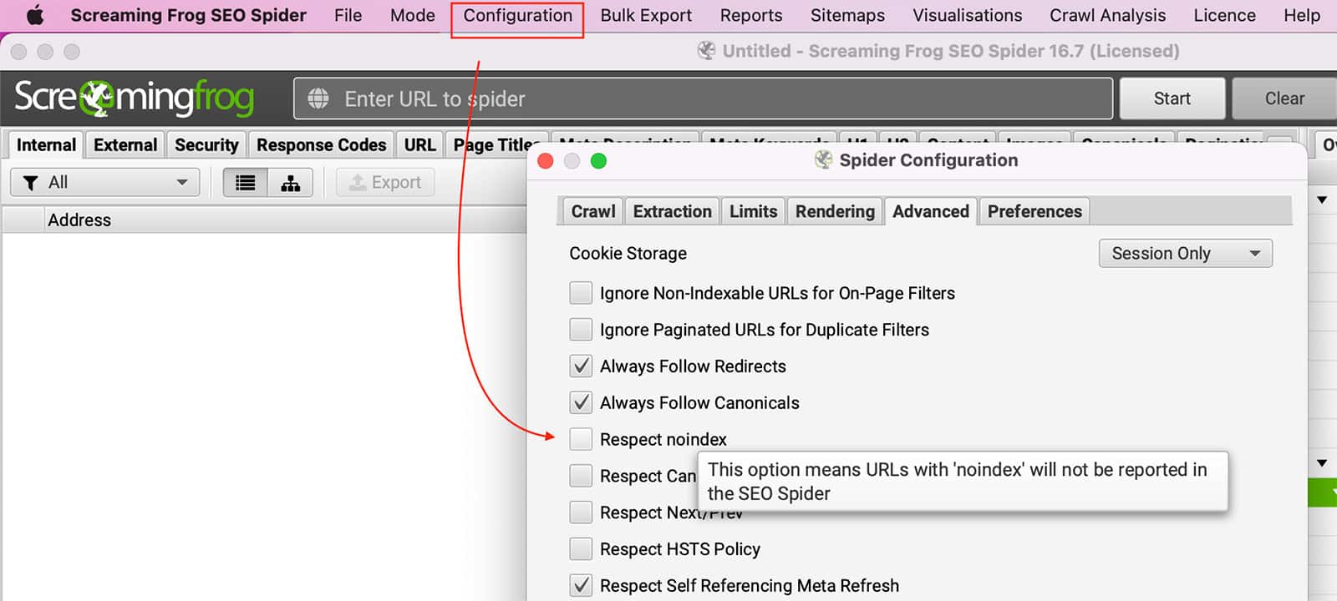Open the Sitemaps menu
This screenshot has height=601, width=1337.
pos(847,16)
